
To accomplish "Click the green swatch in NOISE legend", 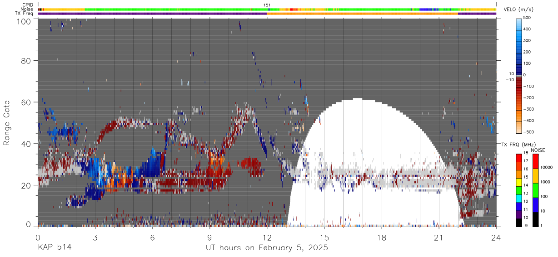I will tap(535, 189).
